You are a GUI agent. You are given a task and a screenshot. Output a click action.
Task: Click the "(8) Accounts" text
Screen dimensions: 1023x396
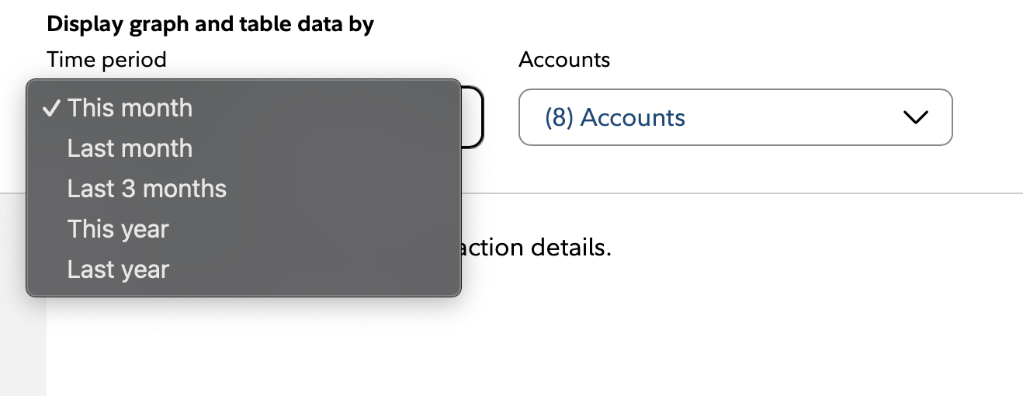[615, 118]
